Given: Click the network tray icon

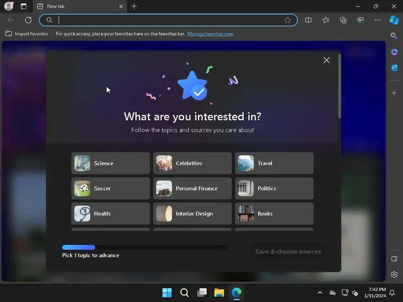Looking at the screenshot, I should 345,293.
